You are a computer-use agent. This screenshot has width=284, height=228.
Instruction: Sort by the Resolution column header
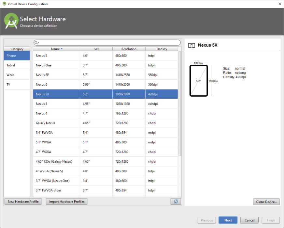pos(129,49)
